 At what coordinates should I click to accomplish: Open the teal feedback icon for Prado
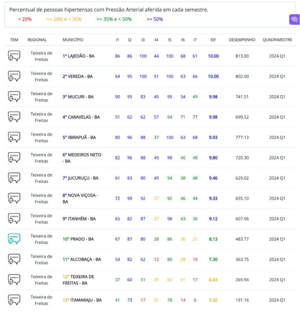tap(14, 239)
